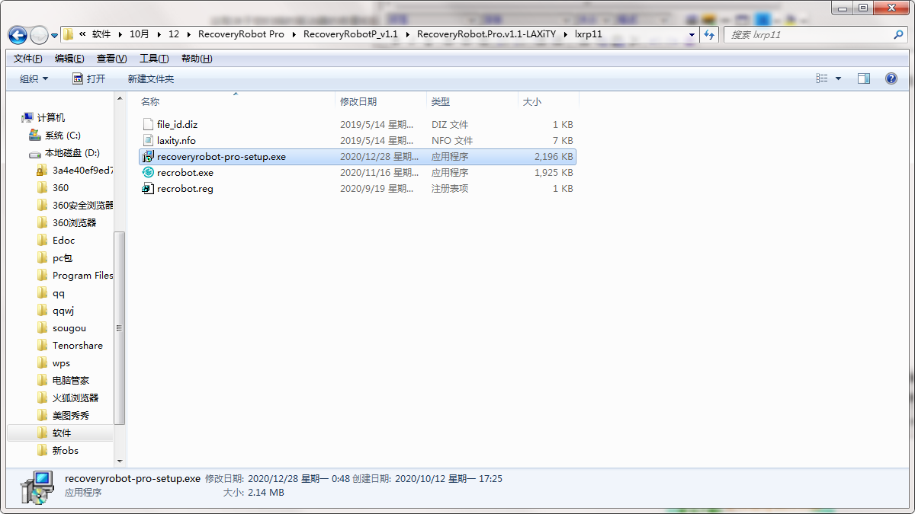Screen dimensions: 915x514
Task: Select 本地磁盘 (D:) drive
Action: click(x=72, y=152)
